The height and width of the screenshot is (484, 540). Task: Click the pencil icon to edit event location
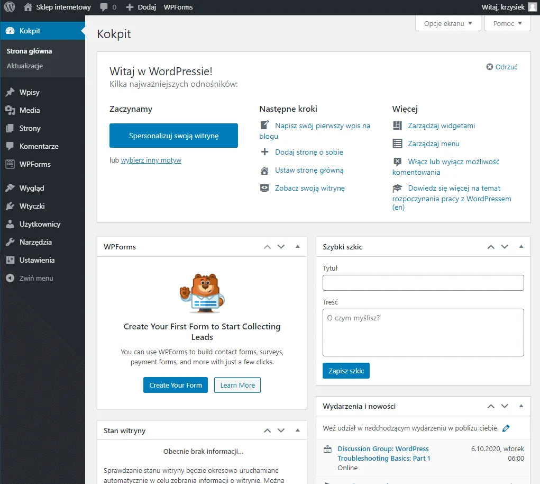click(x=506, y=428)
